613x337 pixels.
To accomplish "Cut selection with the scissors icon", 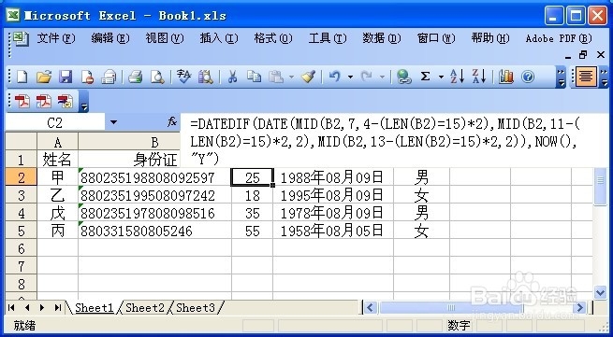I will click(232, 77).
